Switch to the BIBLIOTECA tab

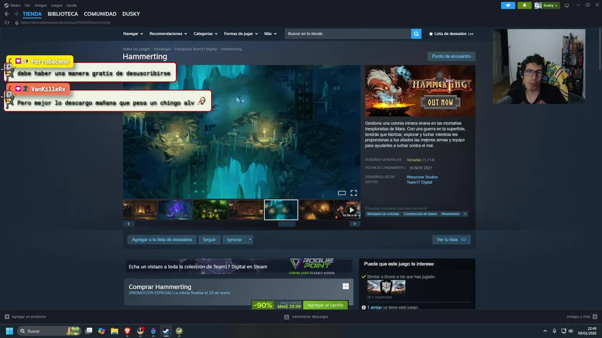pyautogui.click(x=63, y=14)
